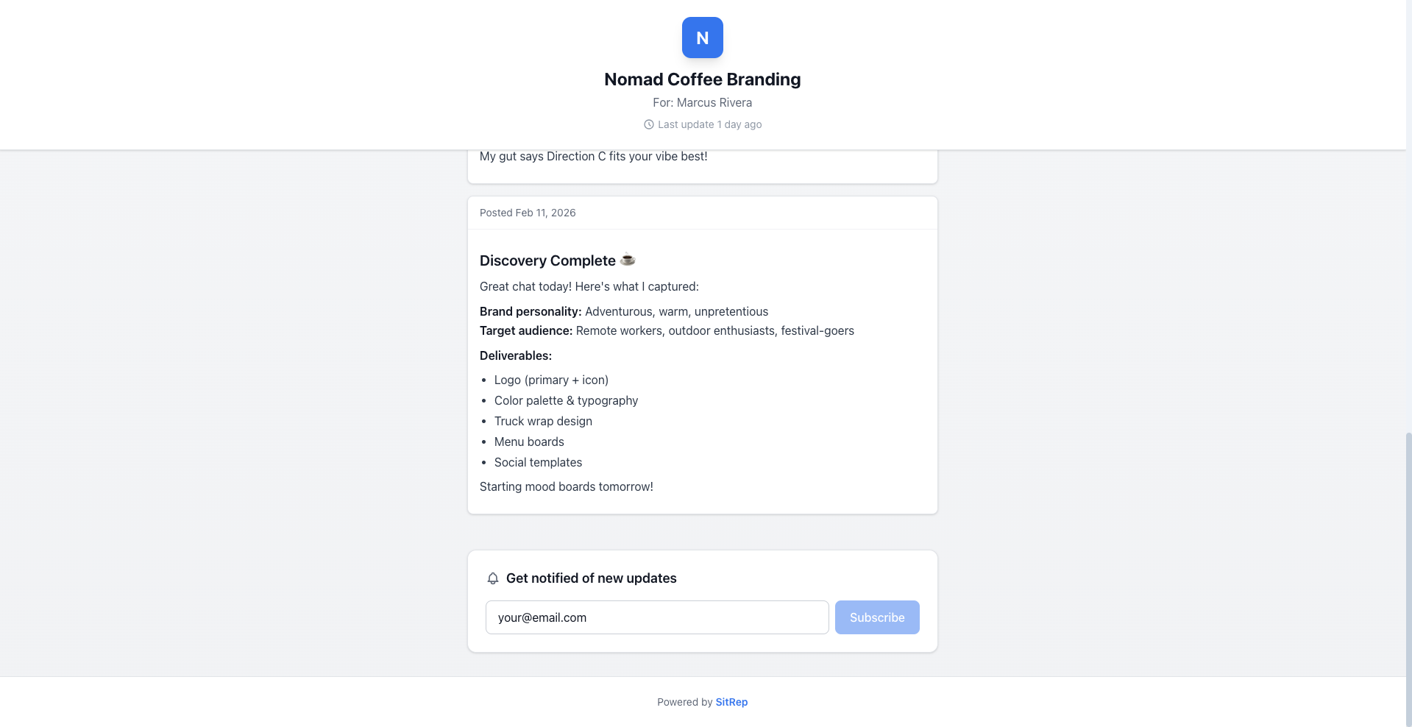Click the Color palette & typography item
This screenshot has height=727, width=1412.
click(x=566, y=400)
